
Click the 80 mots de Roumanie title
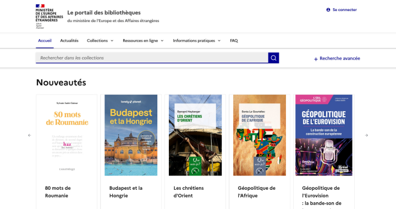pos(58,192)
